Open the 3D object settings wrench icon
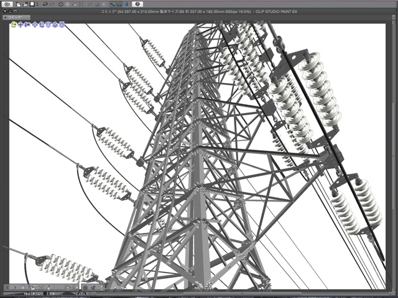The image size is (398, 298). click(x=93, y=287)
